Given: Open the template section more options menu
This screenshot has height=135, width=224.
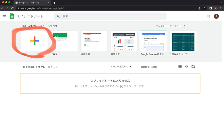Looking at the screenshot, I should pos(192,26).
